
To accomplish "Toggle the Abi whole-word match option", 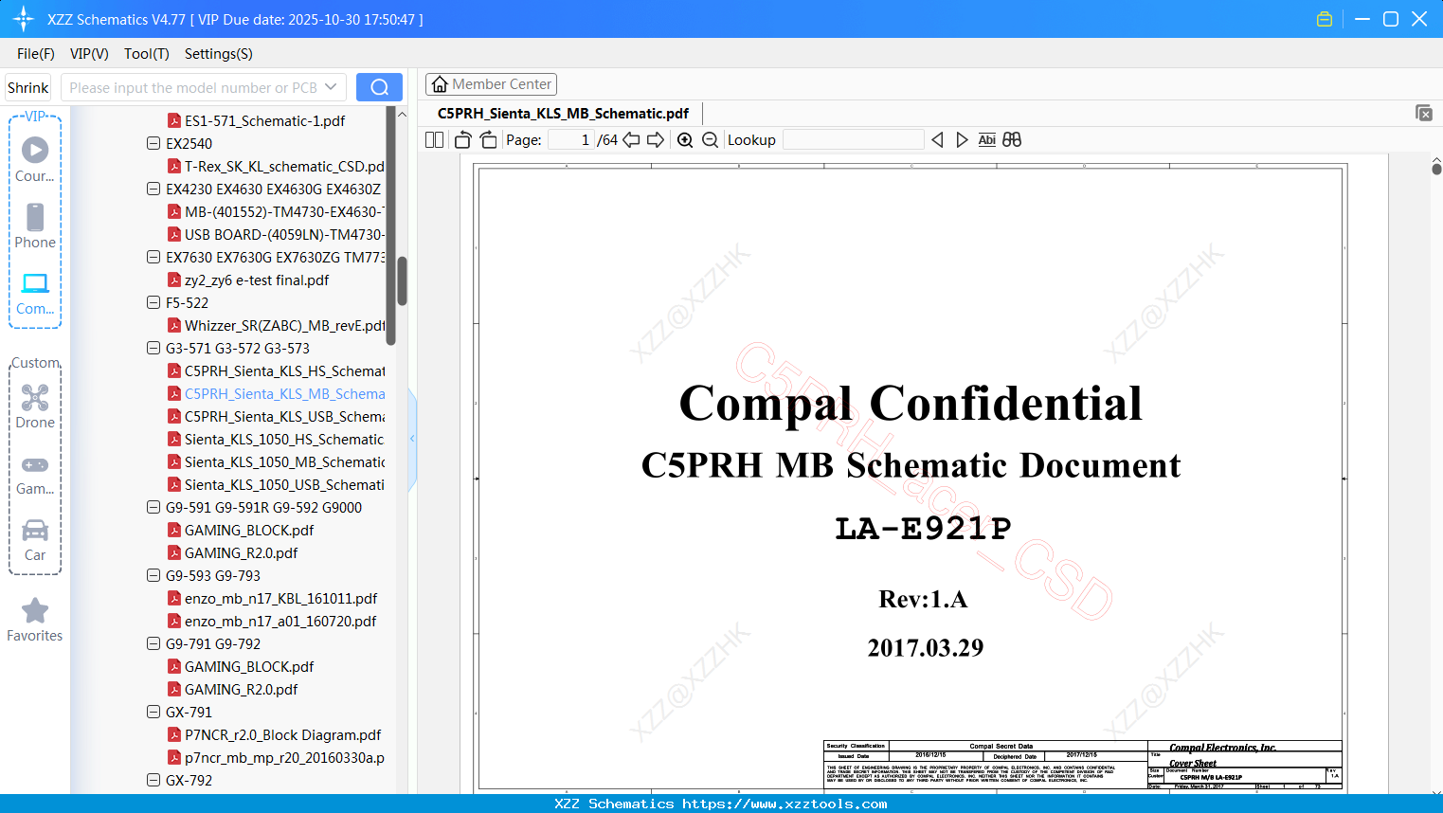I will coord(986,140).
